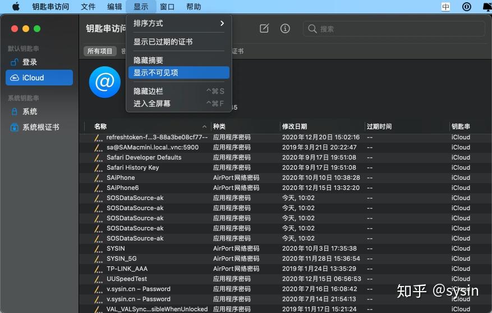
Task: Select the TP-LINK_AAA entry name
Action: click(x=127, y=269)
